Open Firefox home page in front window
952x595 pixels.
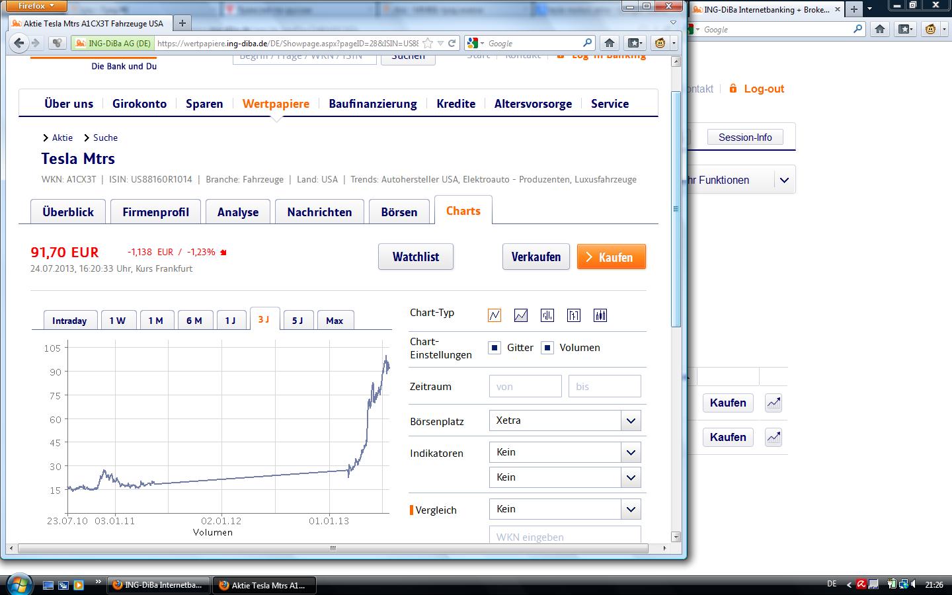click(x=610, y=43)
